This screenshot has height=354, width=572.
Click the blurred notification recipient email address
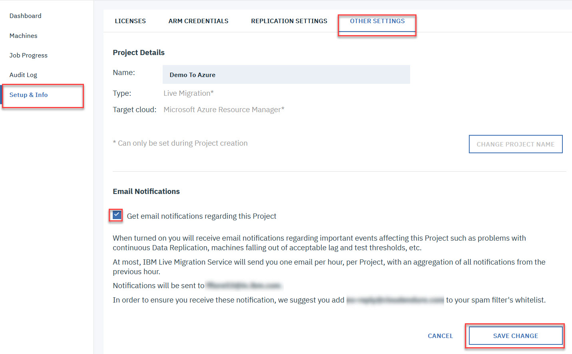click(x=244, y=286)
